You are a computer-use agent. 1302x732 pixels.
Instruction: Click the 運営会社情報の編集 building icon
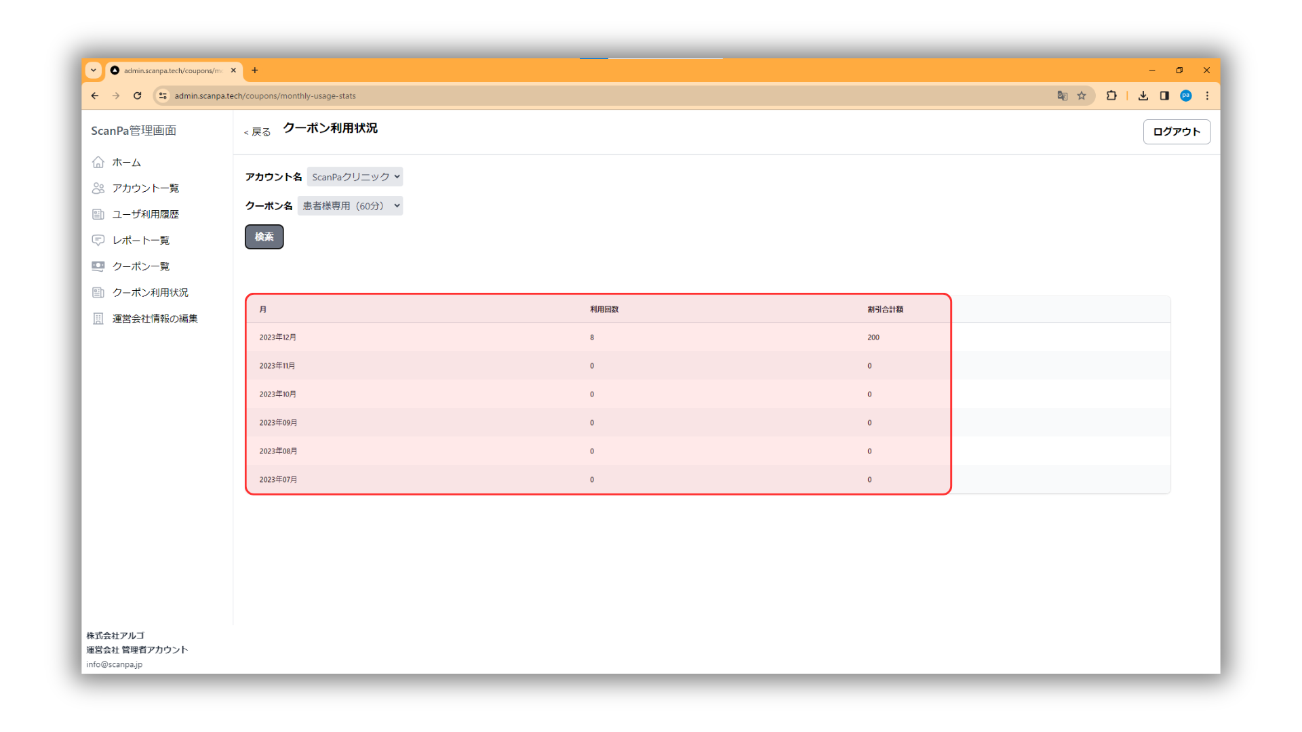click(x=98, y=319)
